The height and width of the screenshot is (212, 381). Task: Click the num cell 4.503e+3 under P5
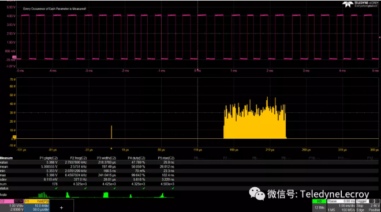point(167,184)
